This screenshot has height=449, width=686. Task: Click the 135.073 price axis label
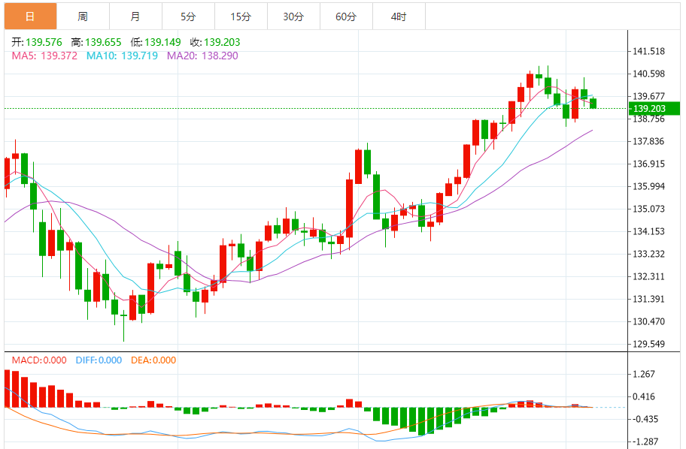(649, 209)
